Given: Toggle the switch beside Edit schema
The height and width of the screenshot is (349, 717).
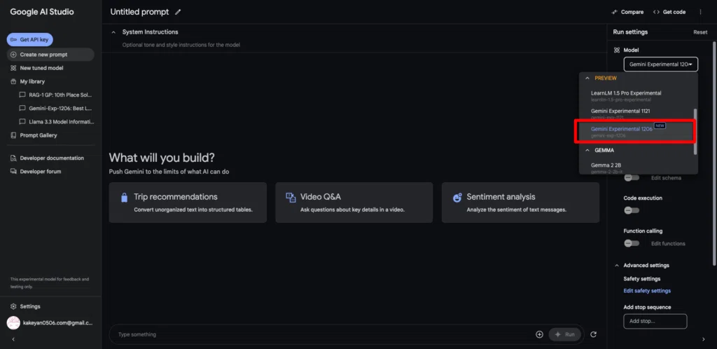Looking at the screenshot, I should 632,177.
